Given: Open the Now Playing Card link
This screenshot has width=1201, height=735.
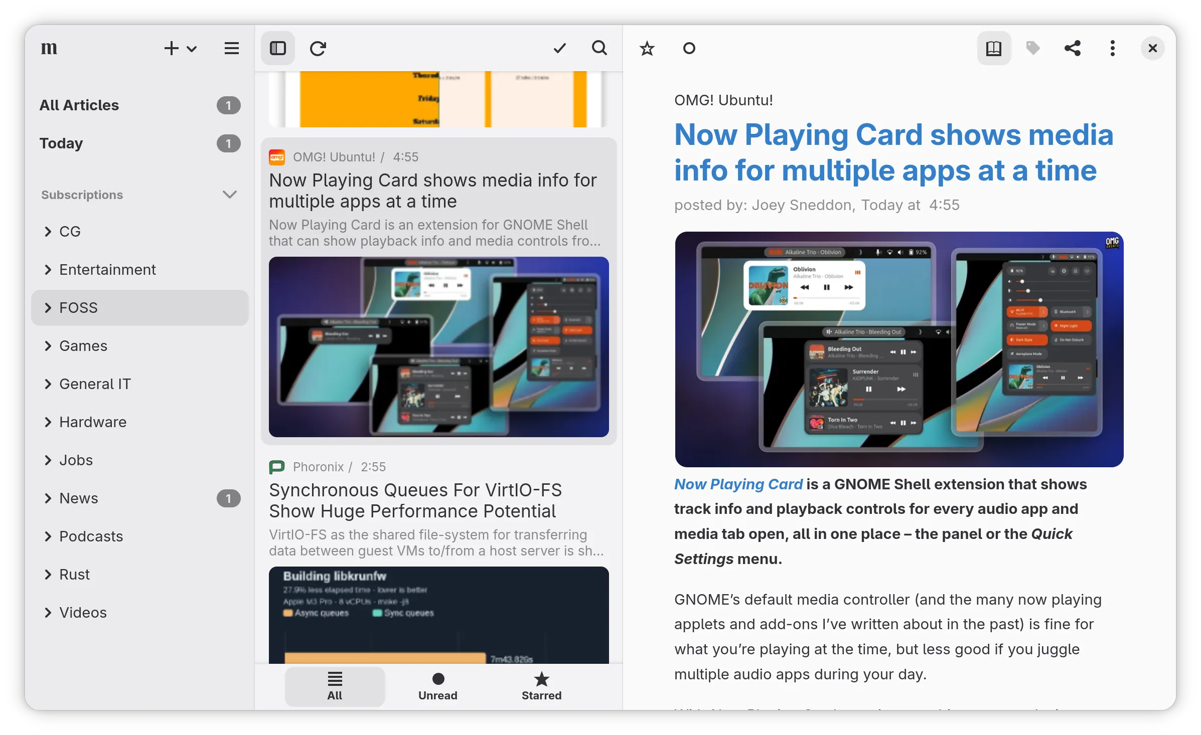Looking at the screenshot, I should pyautogui.click(x=738, y=484).
